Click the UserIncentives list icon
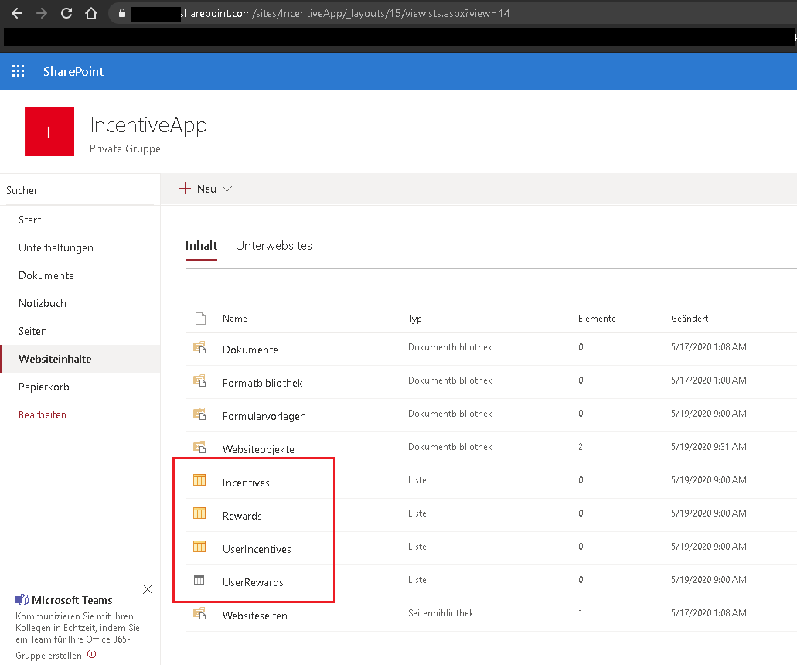The height and width of the screenshot is (665, 797). [x=199, y=547]
